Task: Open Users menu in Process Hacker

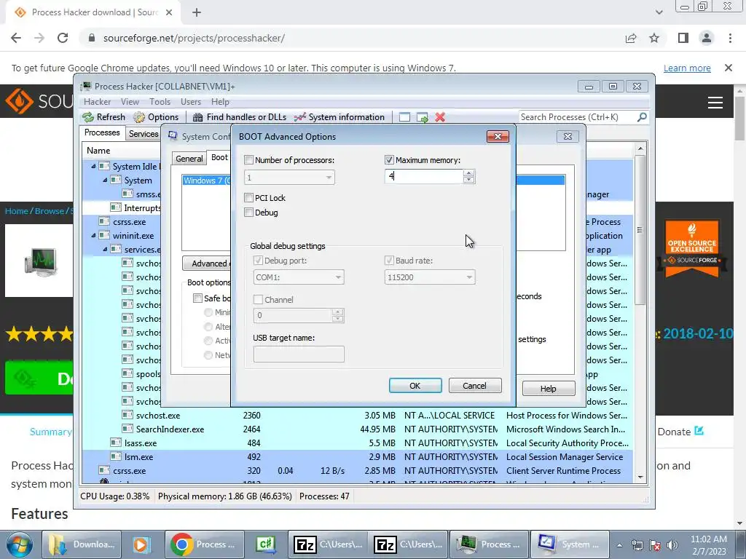Action: pyautogui.click(x=191, y=102)
